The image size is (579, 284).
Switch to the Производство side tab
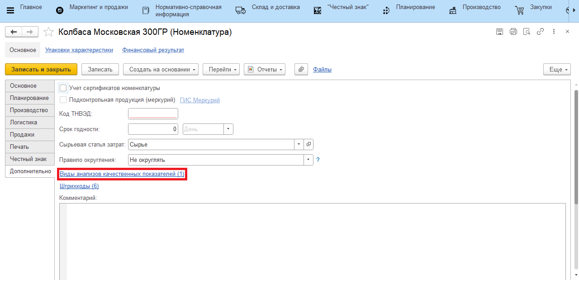pyautogui.click(x=29, y=110)
